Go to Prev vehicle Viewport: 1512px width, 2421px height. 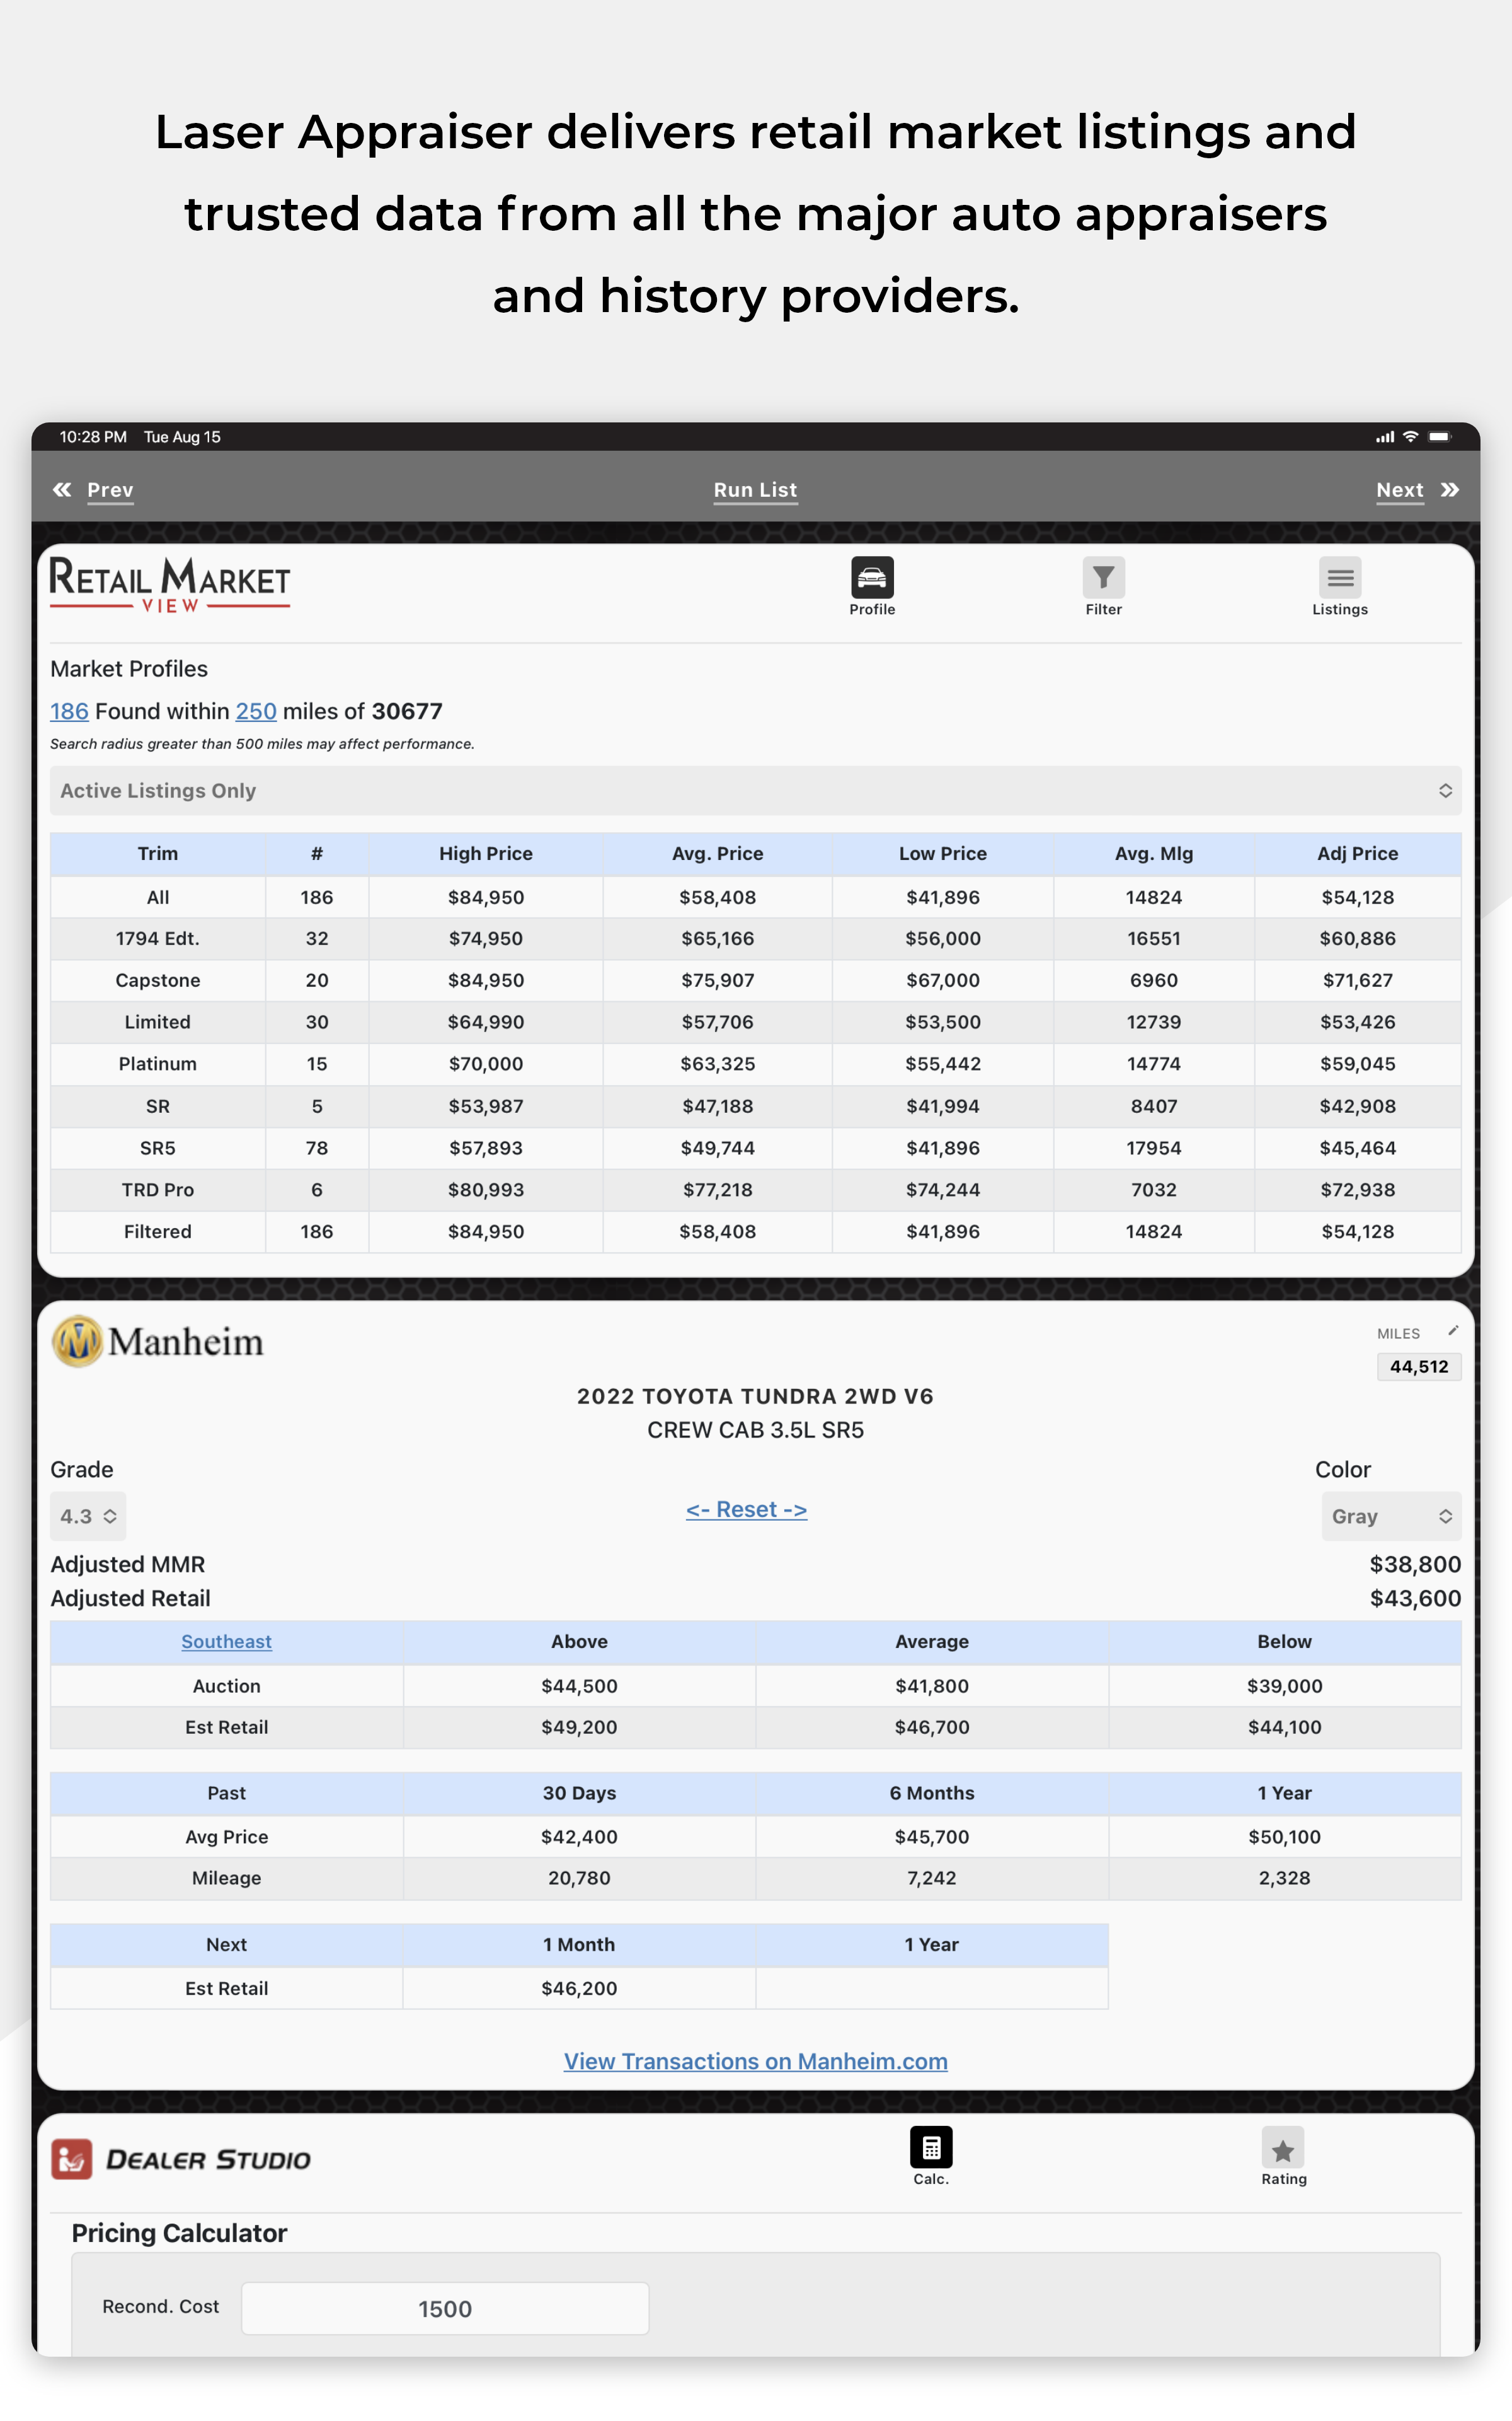pyautogui.click(x=110, y=491)
